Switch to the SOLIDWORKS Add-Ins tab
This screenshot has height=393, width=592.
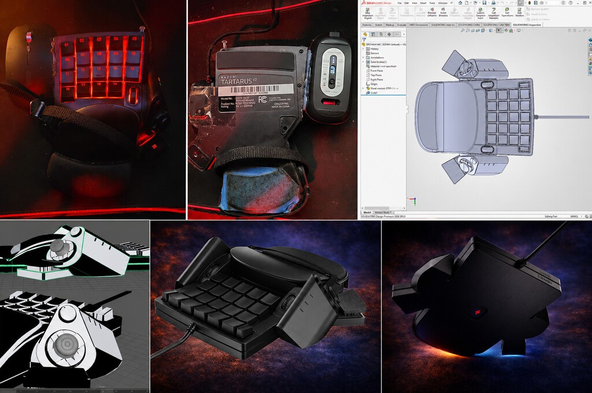[443, 25]
